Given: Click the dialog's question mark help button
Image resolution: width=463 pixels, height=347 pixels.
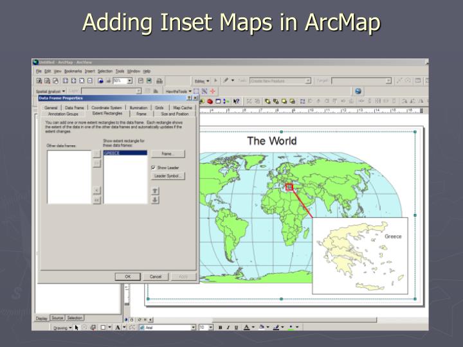Looking at the screenshot, I should point(190,98).
